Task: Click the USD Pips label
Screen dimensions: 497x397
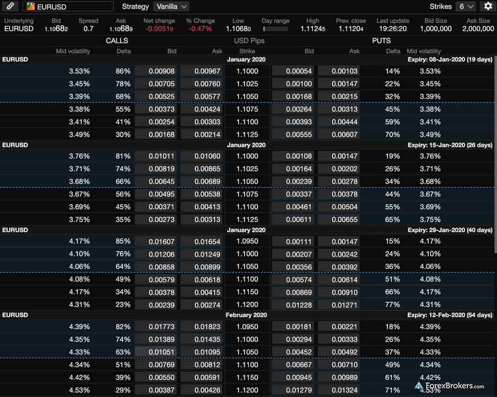Action: pos(249,41)
